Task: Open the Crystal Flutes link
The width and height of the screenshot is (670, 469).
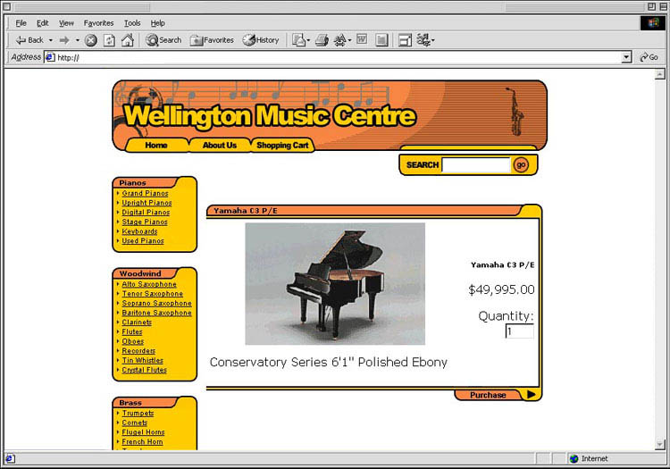Action: click(144, 370)
